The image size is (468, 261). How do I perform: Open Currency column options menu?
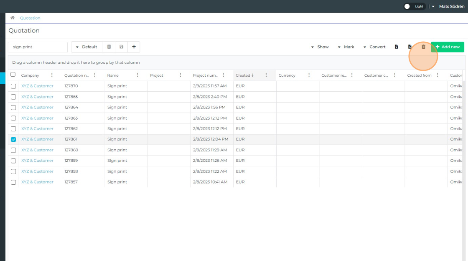click(x=309, y=75)
